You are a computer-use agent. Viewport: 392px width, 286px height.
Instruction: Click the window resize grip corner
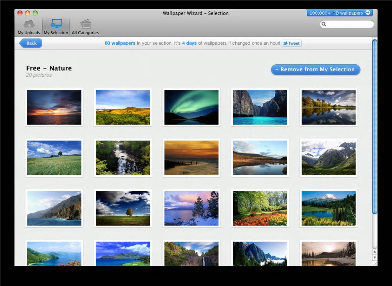pyautogui.click(x=375, y=263)
